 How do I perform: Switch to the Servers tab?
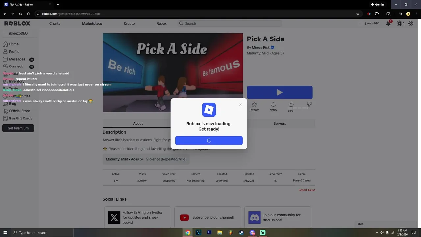tap(280, 123)
